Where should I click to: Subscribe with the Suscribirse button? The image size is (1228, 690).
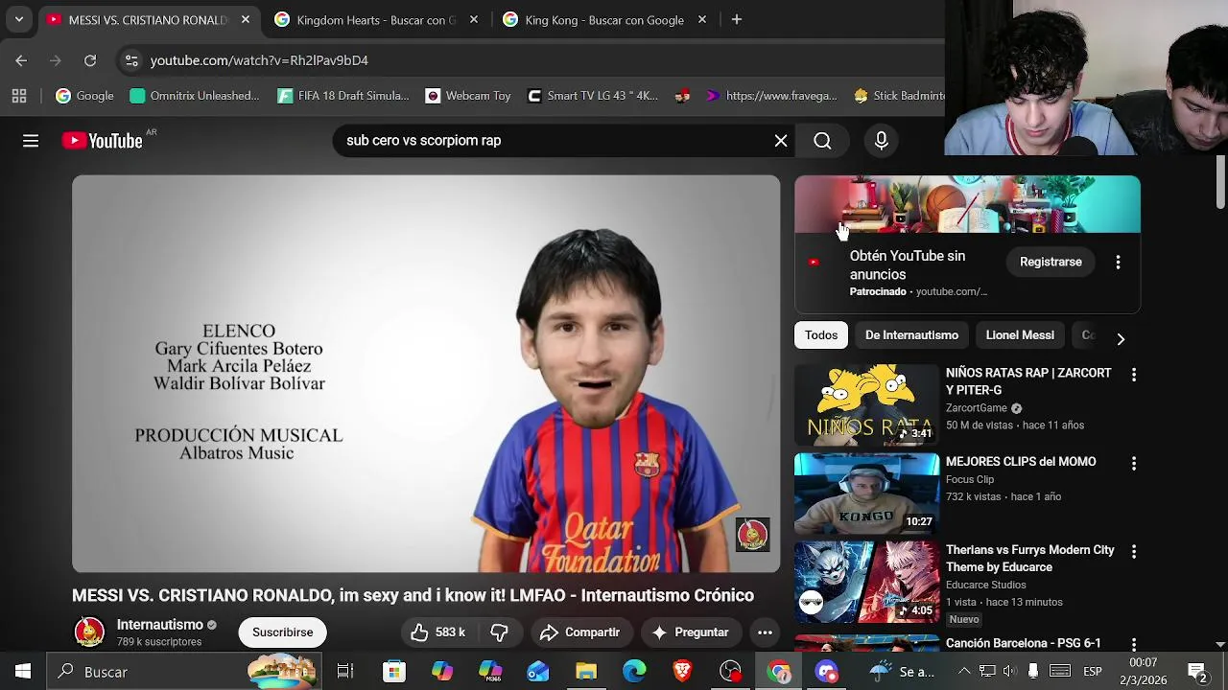(x=282, y=632)
